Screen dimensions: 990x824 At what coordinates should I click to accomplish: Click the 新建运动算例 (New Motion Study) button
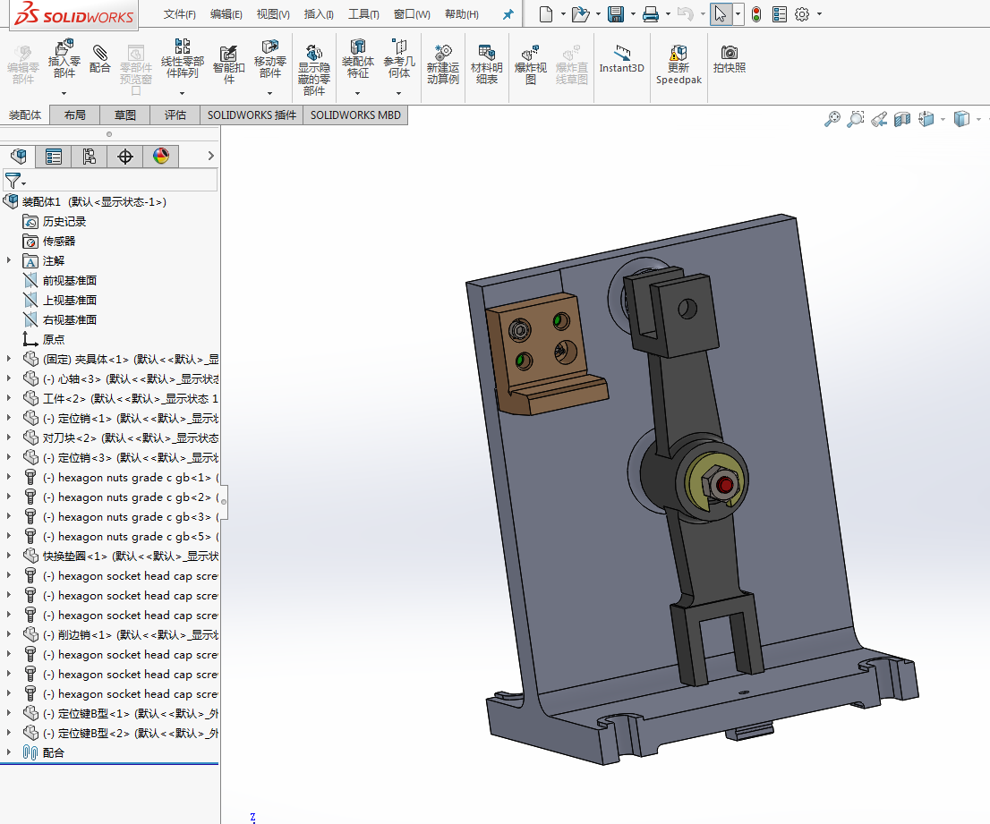tap(442, 64)
